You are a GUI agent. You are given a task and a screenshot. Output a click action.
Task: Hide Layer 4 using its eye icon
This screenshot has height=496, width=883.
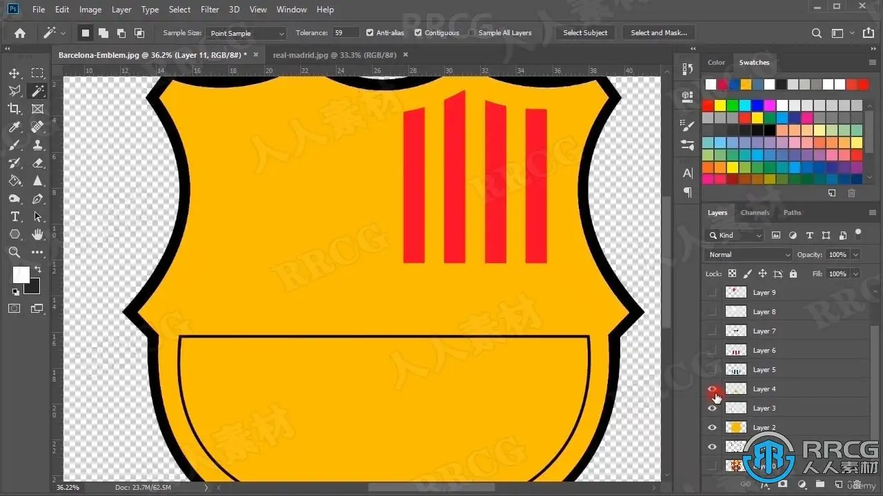[x=713, y=389]
